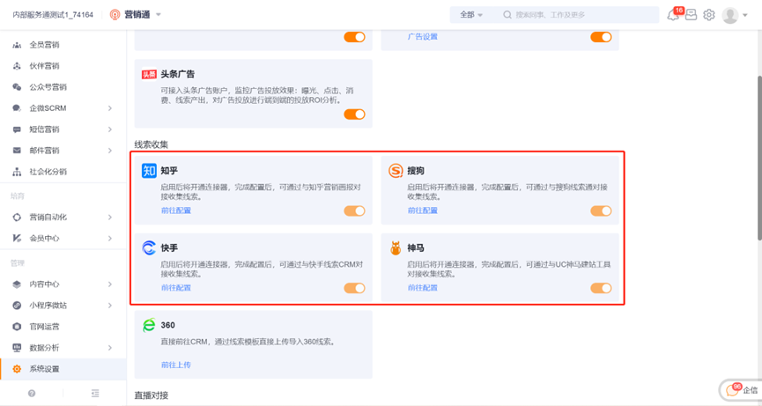Open the inbox tray icon
The height and width of the screenshot is (406, 762).
691,15
